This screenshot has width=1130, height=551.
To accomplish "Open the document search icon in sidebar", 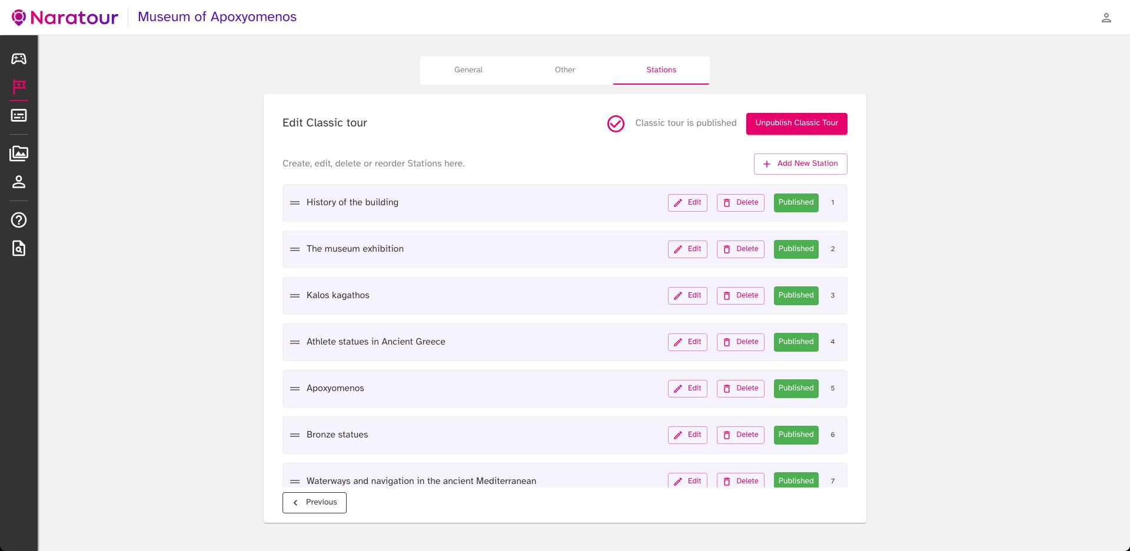I will coord(19,248).
